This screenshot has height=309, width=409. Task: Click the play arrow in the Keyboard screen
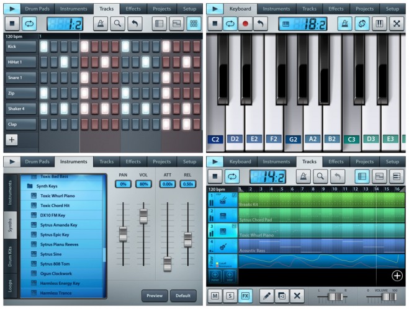(x=215, y=9)
